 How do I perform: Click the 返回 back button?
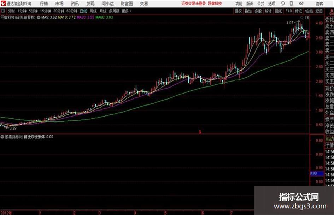click(319, 11)
